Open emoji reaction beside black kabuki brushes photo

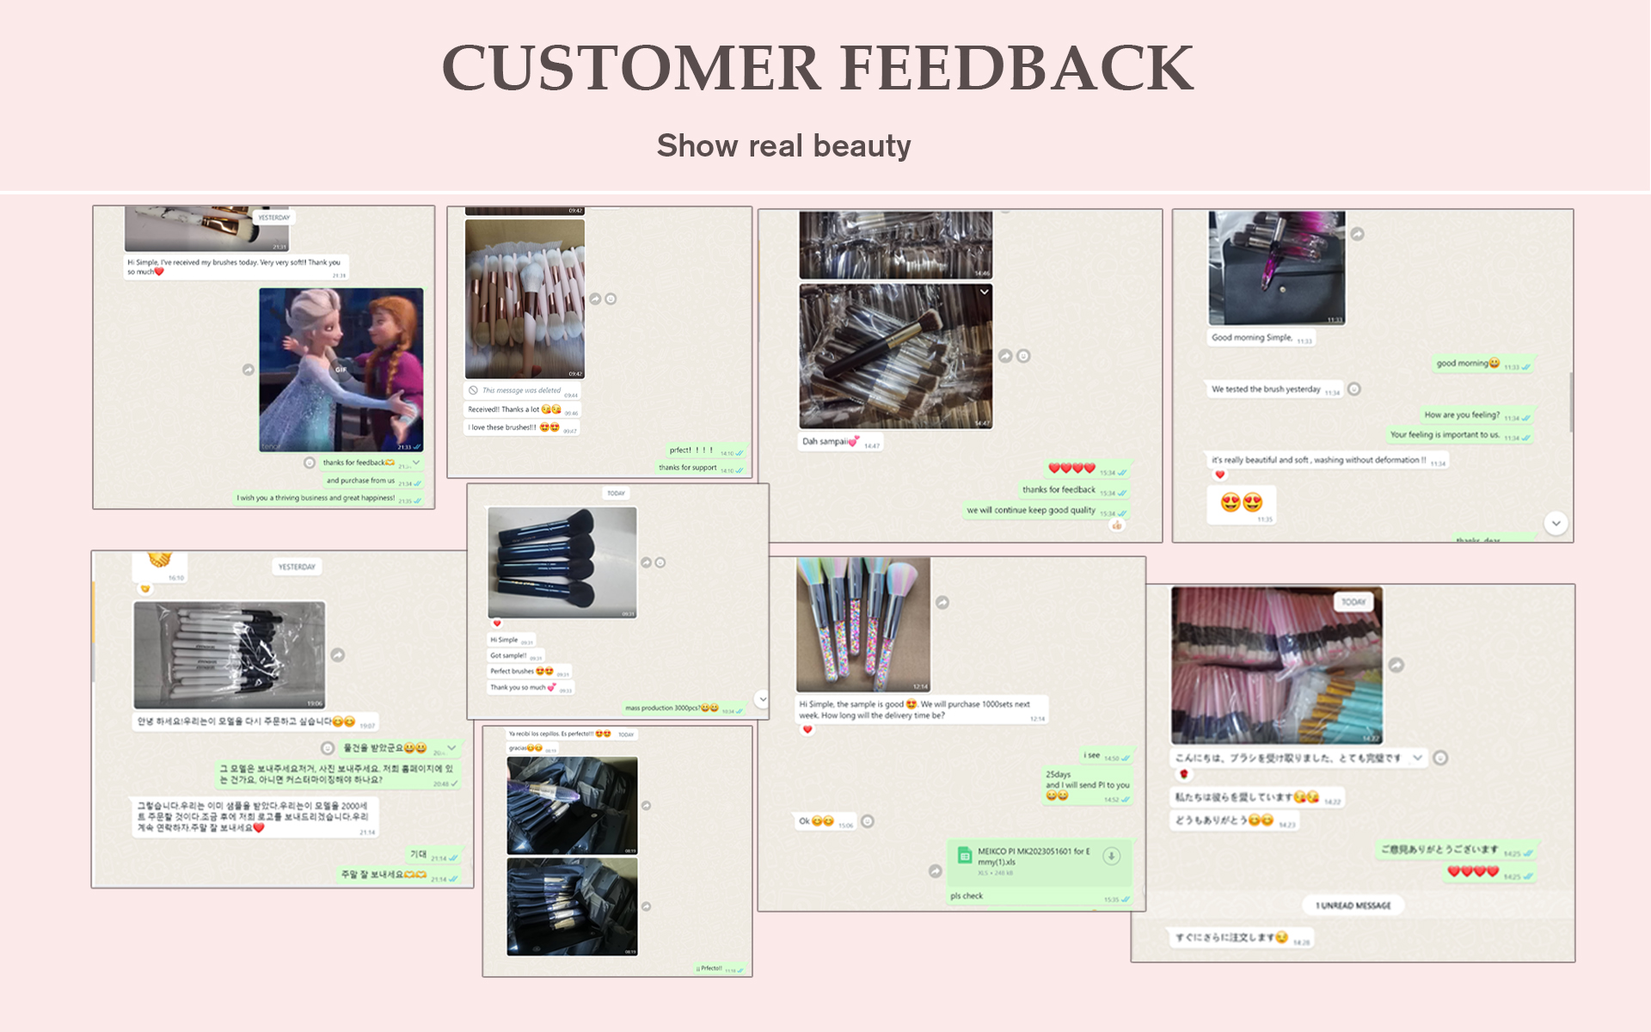click(1023, 356)
